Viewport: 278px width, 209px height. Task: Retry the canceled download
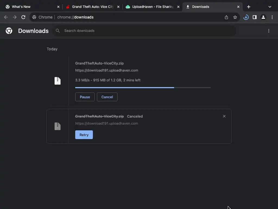click(84, 135)
